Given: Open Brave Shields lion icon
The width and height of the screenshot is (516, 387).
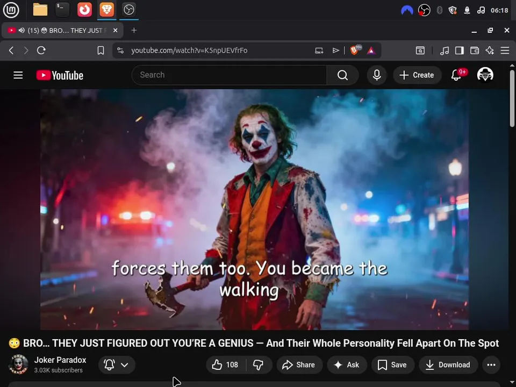Looking at the screenshot, I should pos(355,50).
